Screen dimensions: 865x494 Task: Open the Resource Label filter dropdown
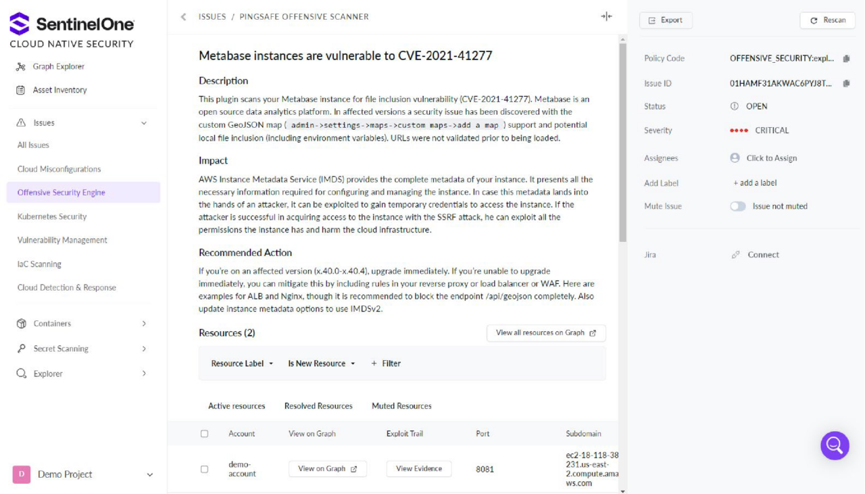242,364
